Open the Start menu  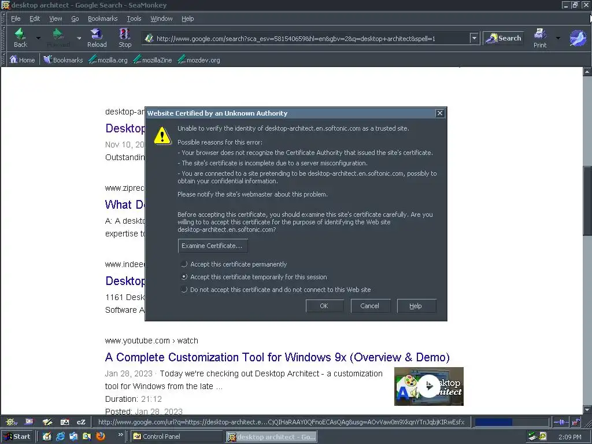click(x=18, y=436)
